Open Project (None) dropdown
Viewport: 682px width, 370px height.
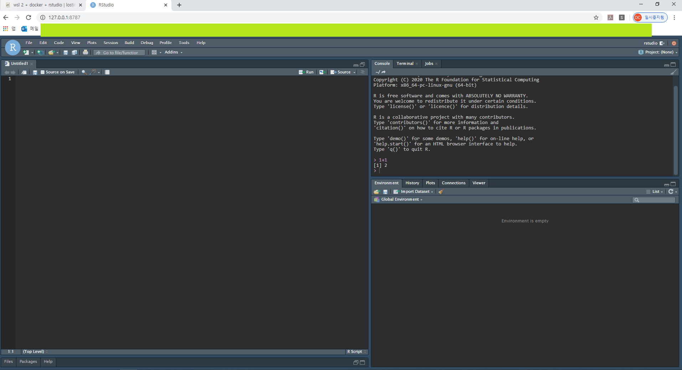pos(658,52)
